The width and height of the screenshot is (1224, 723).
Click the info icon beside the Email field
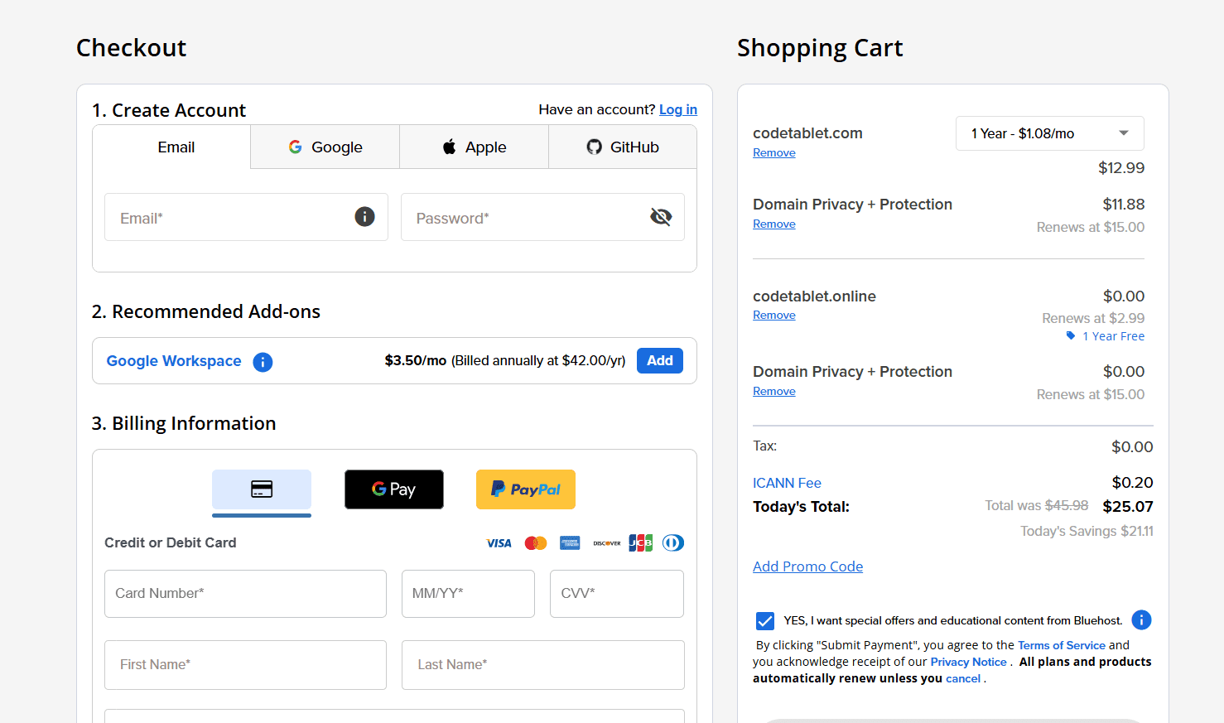point(364,216)
